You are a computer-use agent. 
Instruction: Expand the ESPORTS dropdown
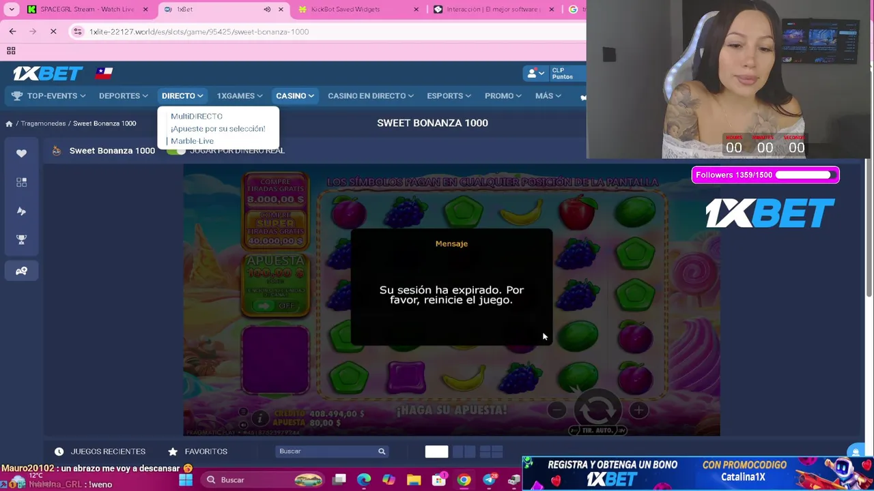coord(449,95)
